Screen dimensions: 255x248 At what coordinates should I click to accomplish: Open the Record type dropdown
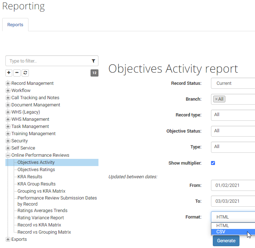(233, 115)
